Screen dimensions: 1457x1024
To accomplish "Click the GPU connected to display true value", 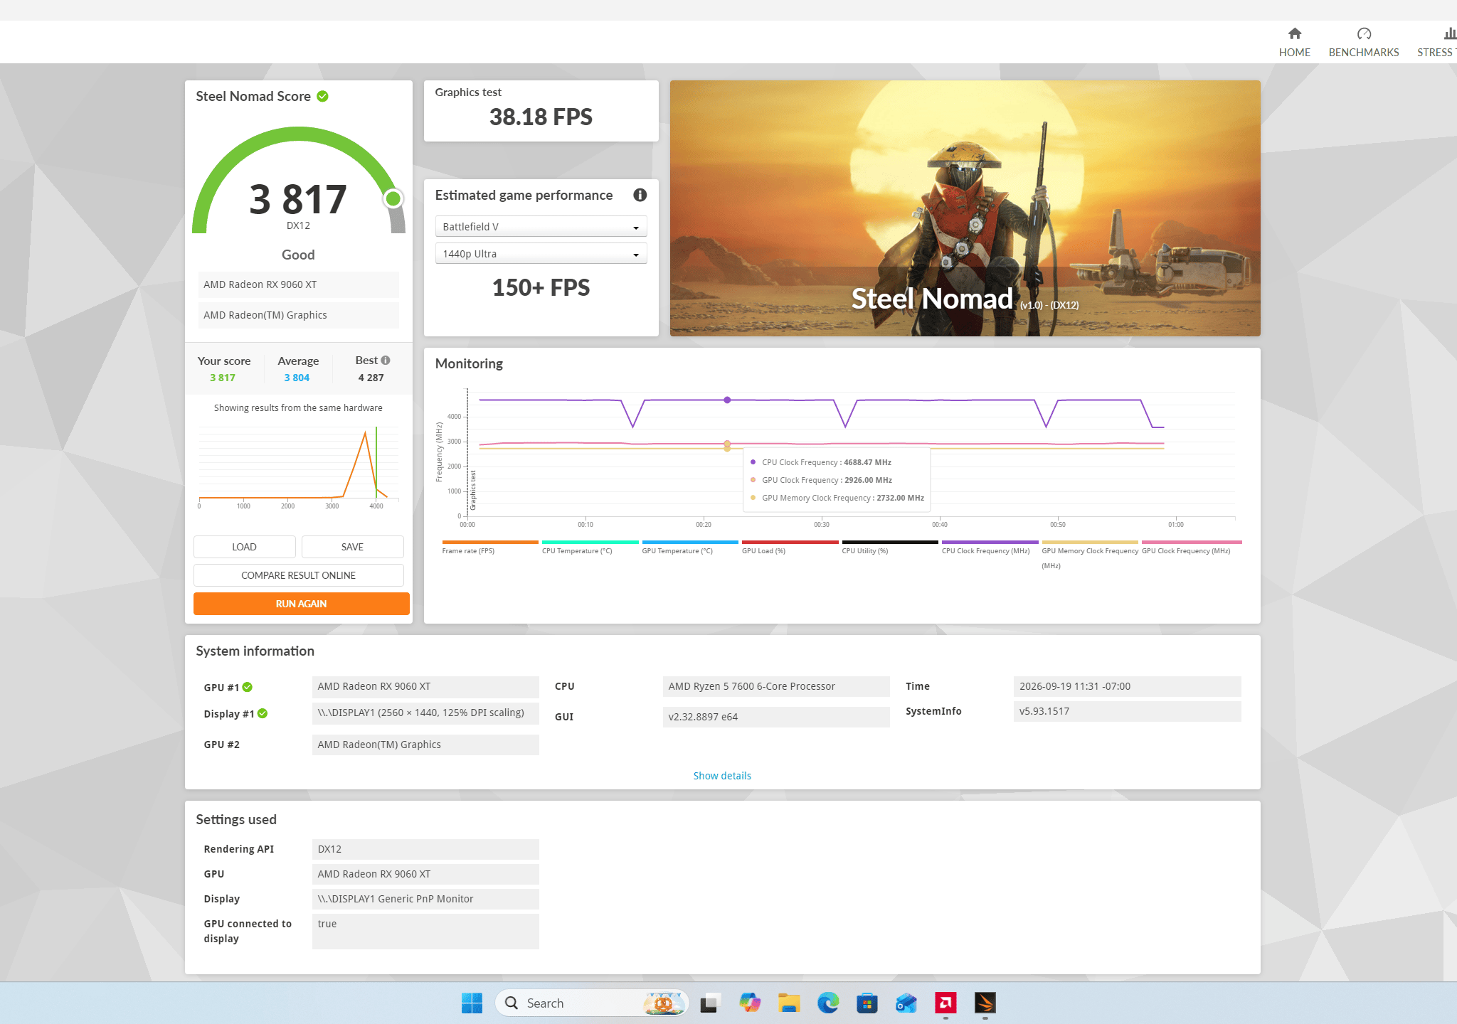I will click(x=425, y=931).
